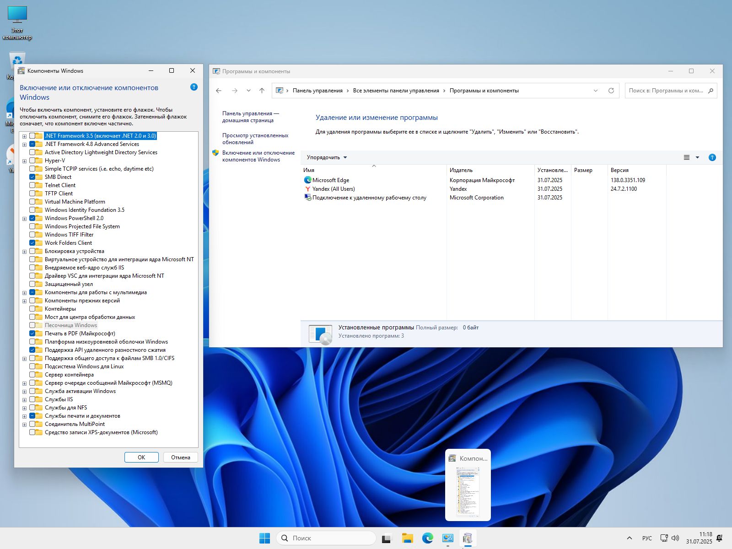Viewport: 732px width, 549px height.
Task: Open the address bar history dropdown
Action: pyautogui.click(x=596, y=91)
